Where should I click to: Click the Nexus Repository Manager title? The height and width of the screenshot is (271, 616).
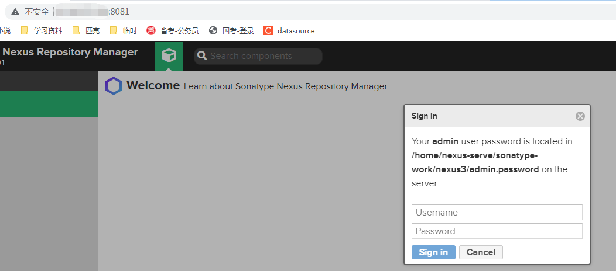70,52
